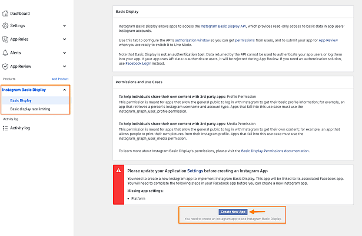Open the Facebook Login link

138,63
